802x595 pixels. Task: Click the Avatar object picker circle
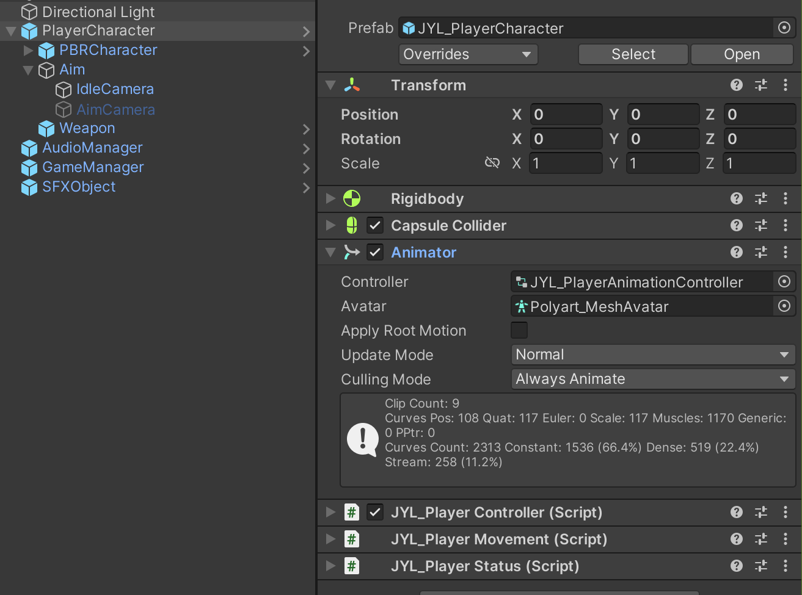pos(784,306)
